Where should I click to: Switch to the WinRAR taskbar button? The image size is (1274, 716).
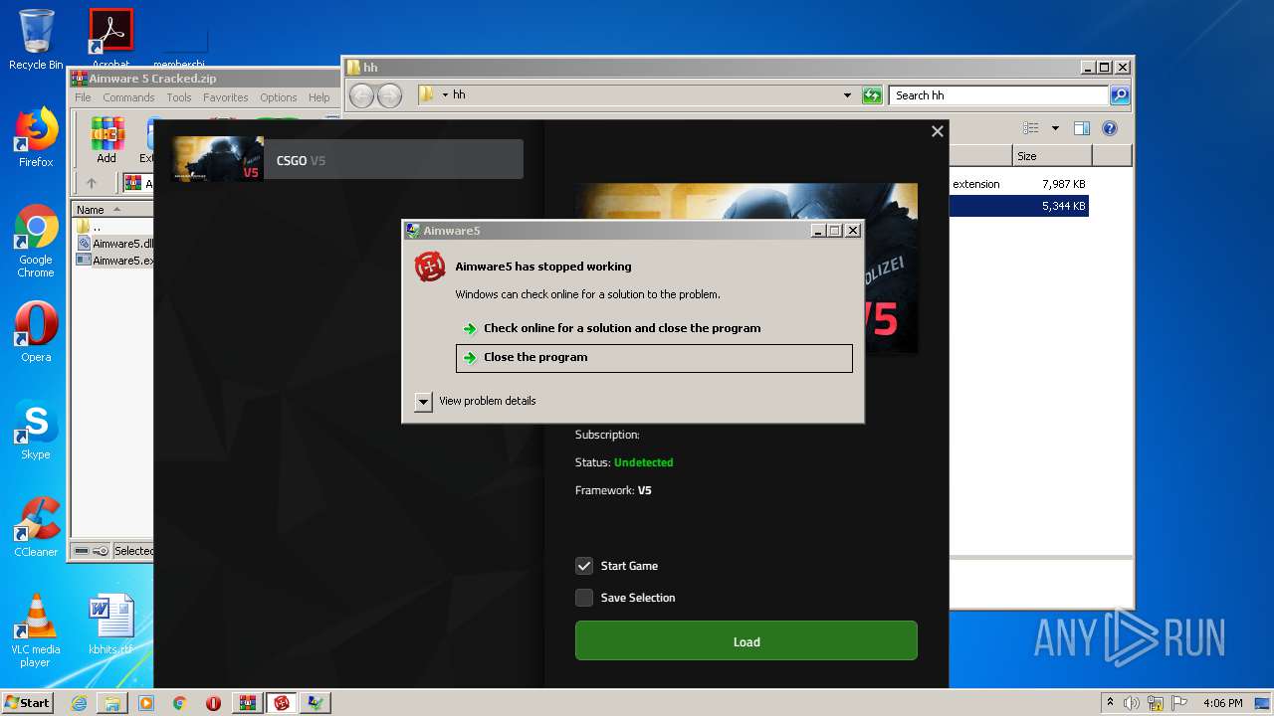(x=248, y=703)
